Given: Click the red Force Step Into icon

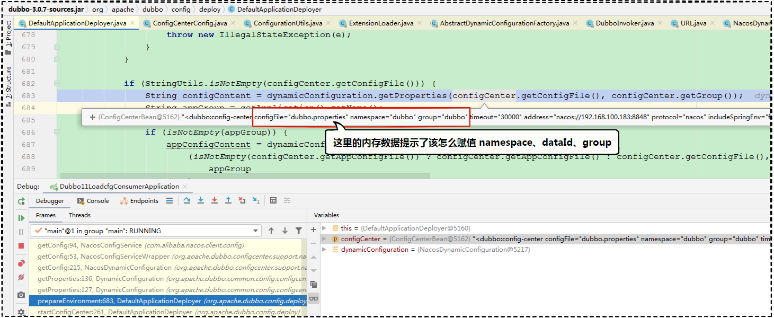Looking at the screenshot, I should tap(215, 201).
